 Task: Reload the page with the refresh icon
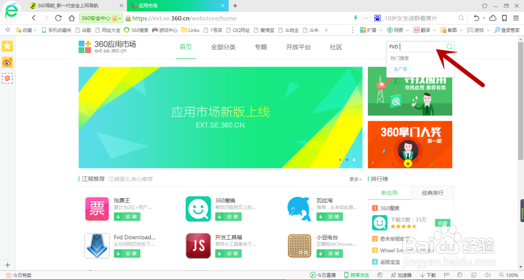(59, 18)
